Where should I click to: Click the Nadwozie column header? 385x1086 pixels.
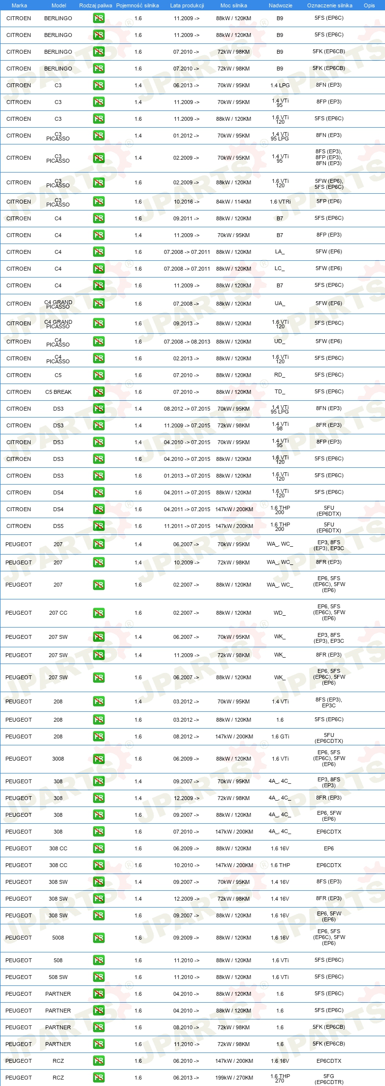[281, 5]
